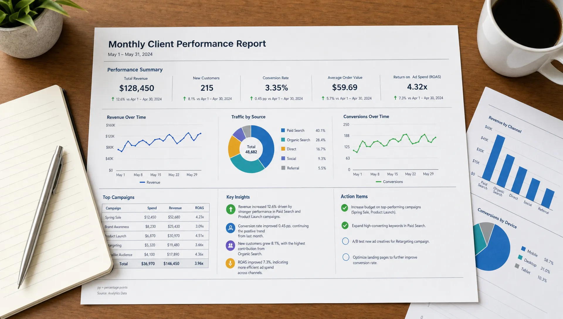Click the Traffic by Source heading

click(248, 117)
